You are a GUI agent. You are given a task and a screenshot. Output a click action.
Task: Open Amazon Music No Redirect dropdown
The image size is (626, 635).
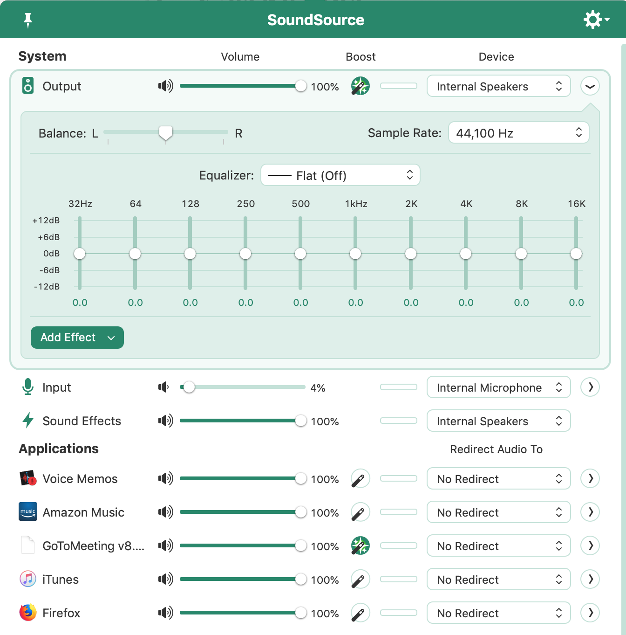(498, 512)
